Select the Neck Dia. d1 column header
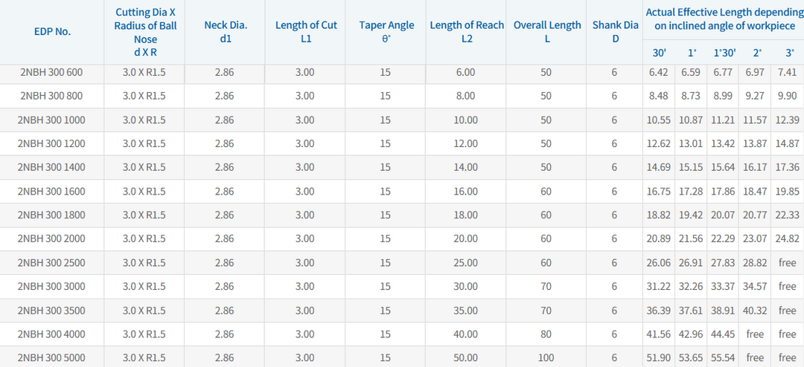Screen dimensions: 804x367 (x=226, y=32)
